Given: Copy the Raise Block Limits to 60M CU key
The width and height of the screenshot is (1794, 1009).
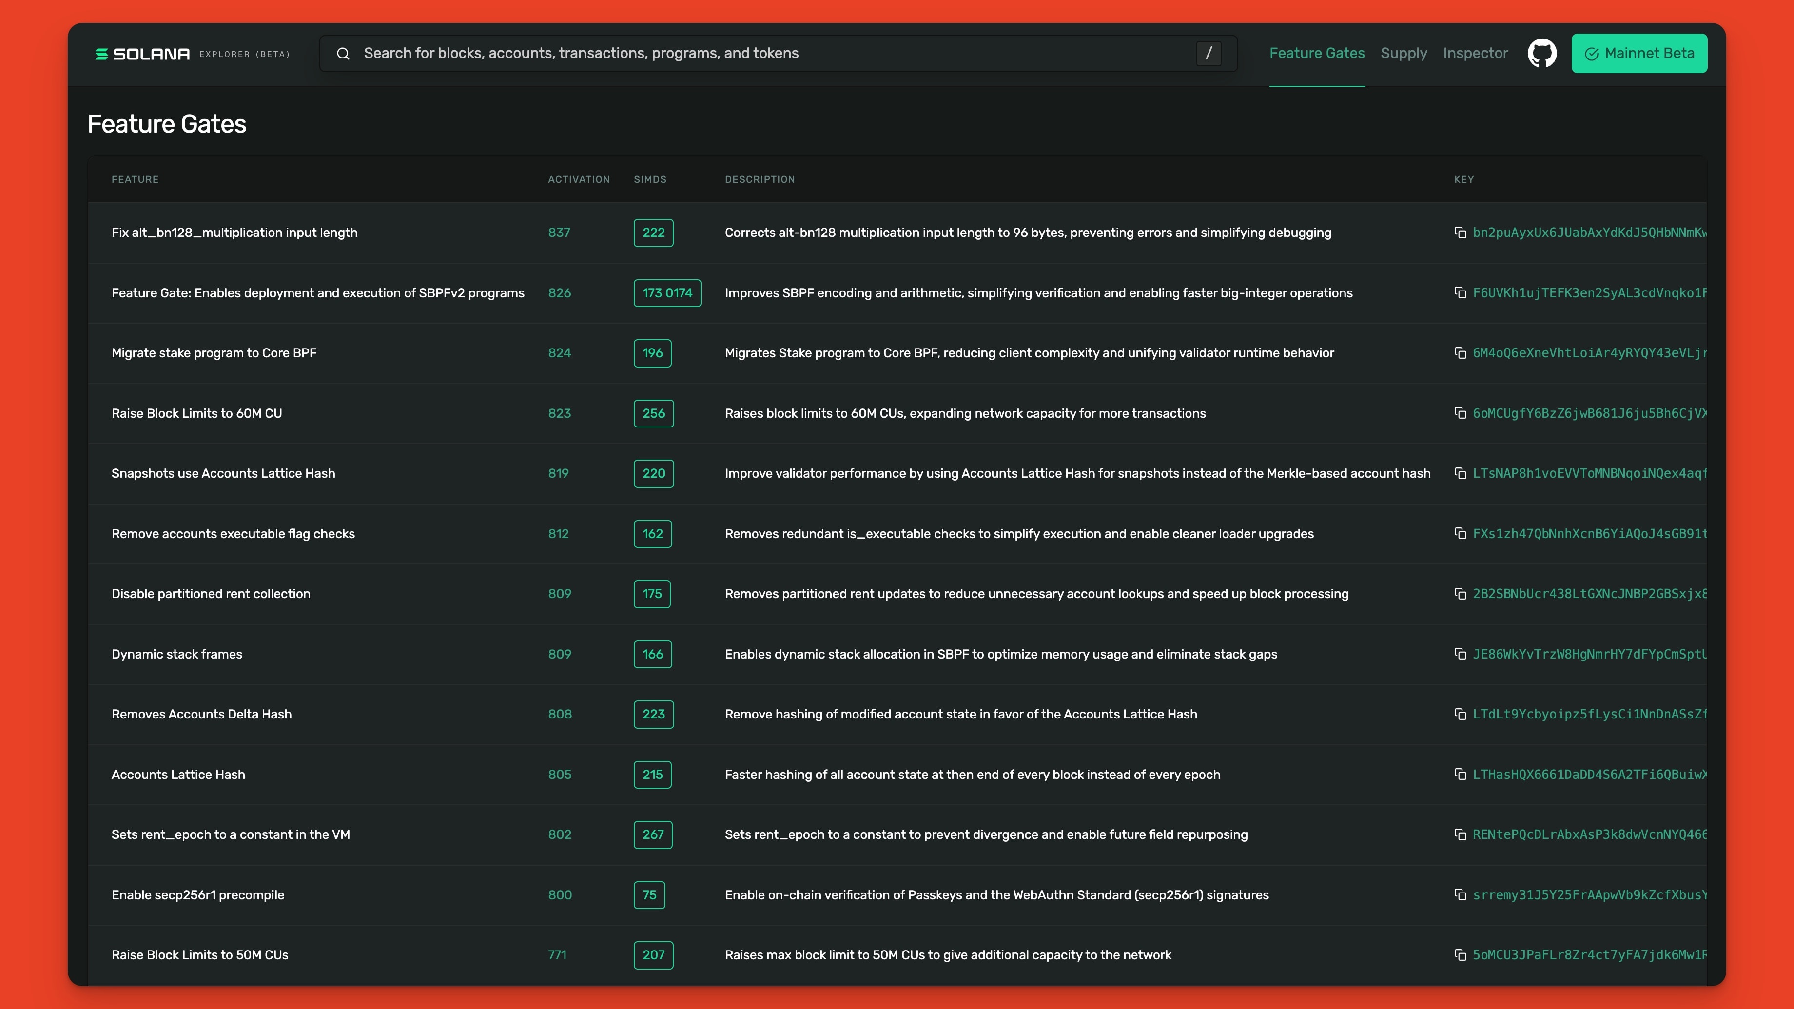Looking at the screenshot, I should tap(1461, 413).
